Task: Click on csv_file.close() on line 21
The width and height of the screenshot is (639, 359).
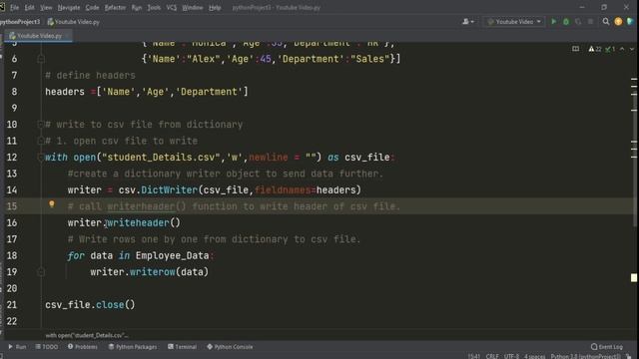Action: (x=90, y=305)
